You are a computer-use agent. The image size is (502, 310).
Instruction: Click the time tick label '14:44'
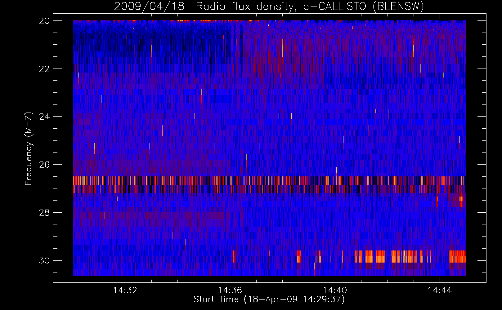tap(440, 290)
